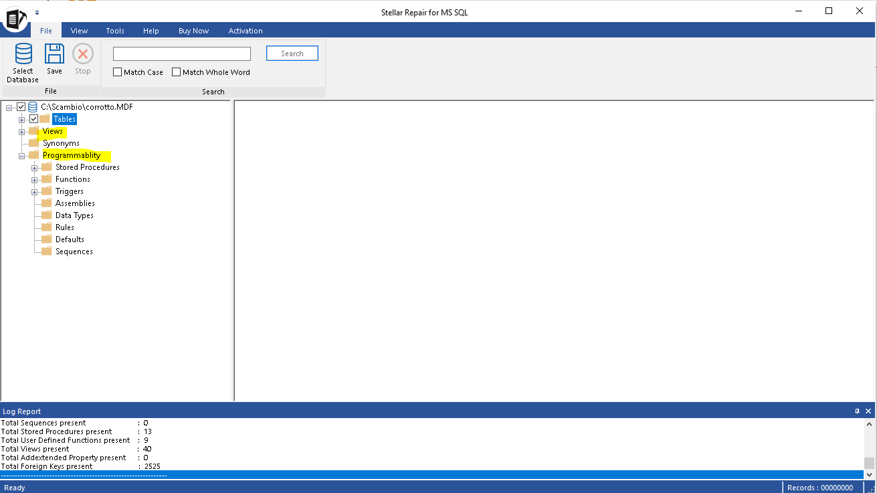
Task: Click the 'Records : 00000000' status entry
Action: tap(820, 488)
